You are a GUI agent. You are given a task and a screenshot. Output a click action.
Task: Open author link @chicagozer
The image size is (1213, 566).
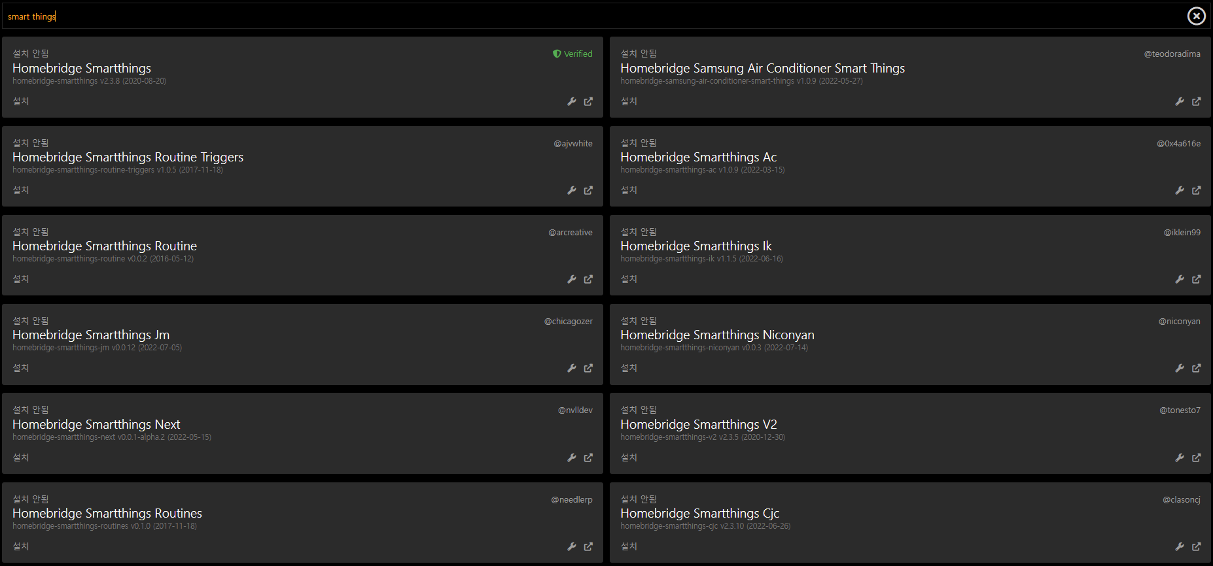click(x=568, y=321)
